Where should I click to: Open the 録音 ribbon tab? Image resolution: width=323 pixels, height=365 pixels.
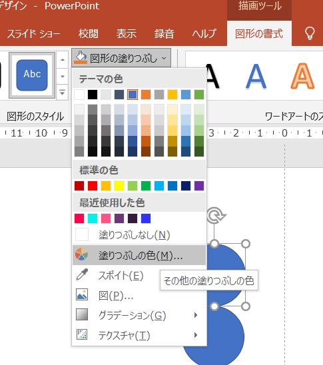164,34
